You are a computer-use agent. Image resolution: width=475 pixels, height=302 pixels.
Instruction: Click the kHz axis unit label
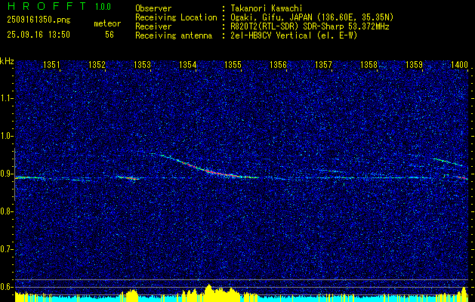7,61
